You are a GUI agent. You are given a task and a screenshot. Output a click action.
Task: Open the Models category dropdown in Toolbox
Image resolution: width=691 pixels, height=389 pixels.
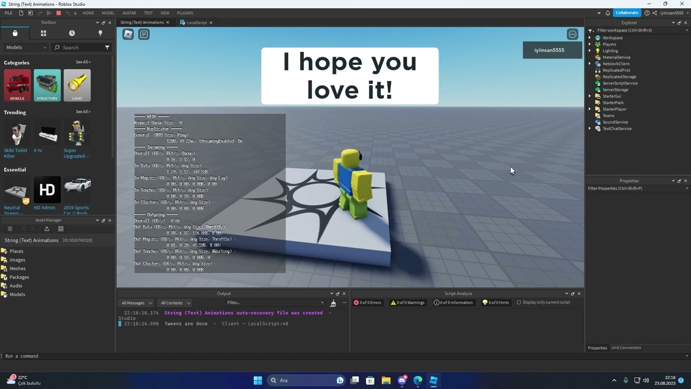point(26,48)
